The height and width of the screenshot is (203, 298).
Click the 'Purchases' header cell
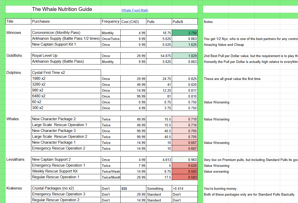(x=66, y=21)
